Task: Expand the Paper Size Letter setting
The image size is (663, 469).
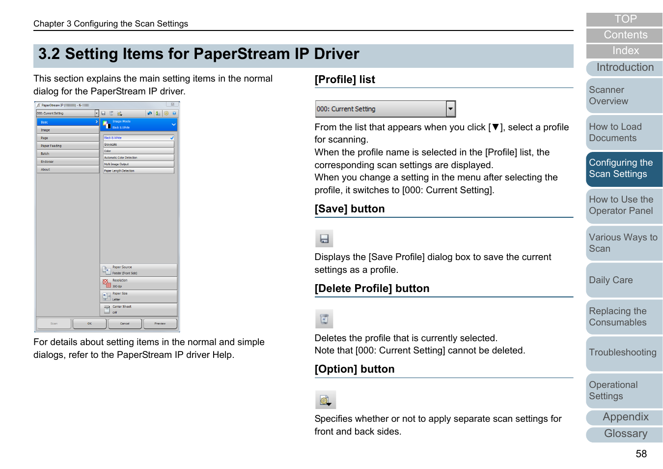Action: (139, 296)
